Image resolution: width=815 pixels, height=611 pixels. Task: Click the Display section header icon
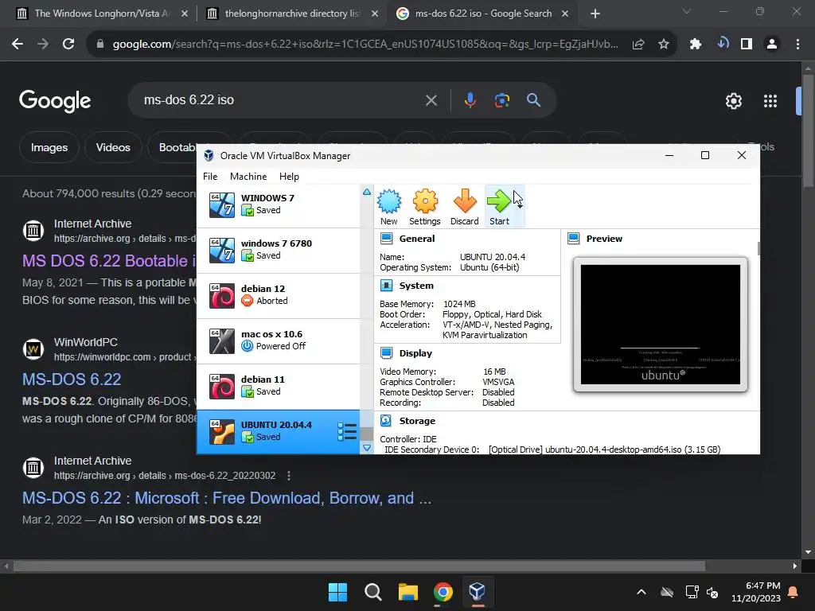[x=386, y=353]
